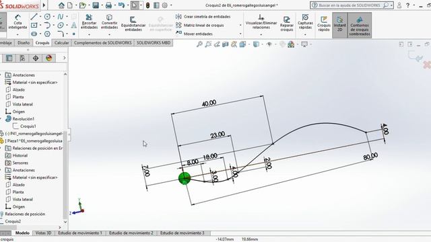Expand manager tabs chevron arrow
Viewport: 431px width, 242px height.
tap(65, 58)
